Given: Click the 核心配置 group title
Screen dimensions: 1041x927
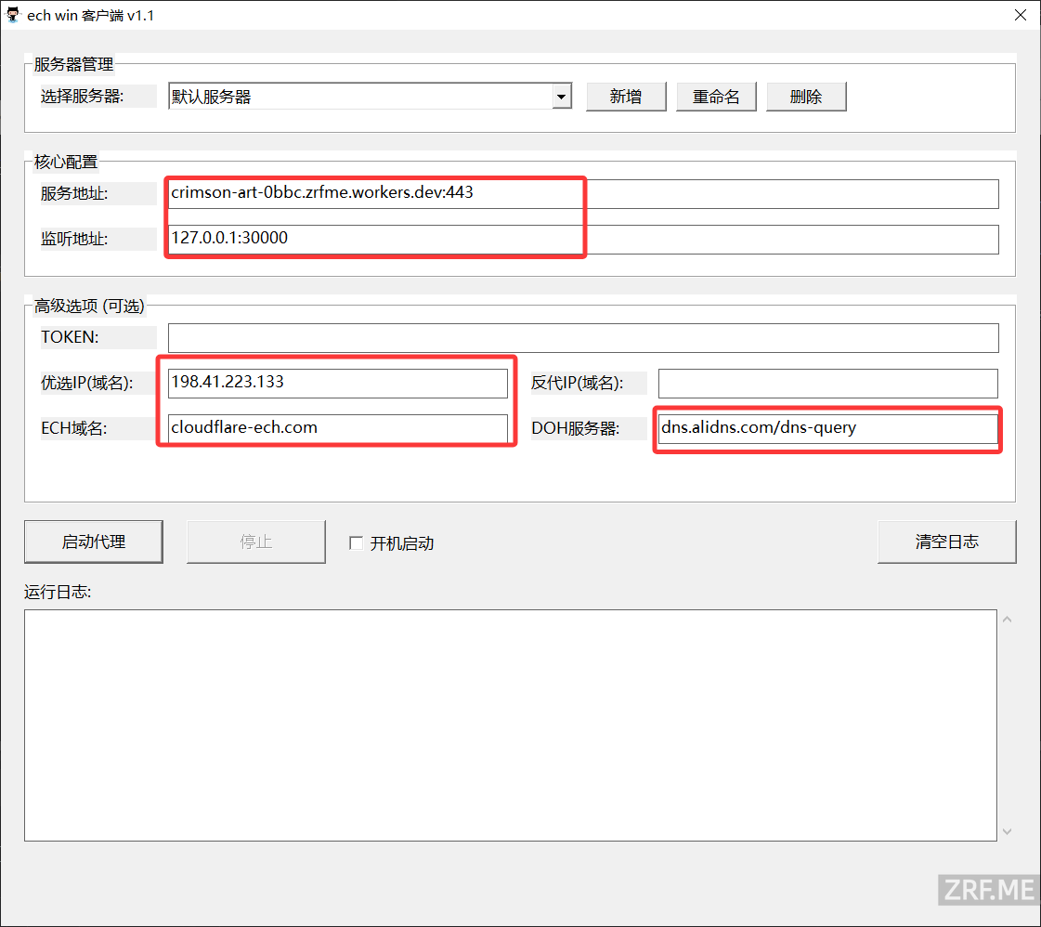Looking at the screenshot, I should coord(66,162).
